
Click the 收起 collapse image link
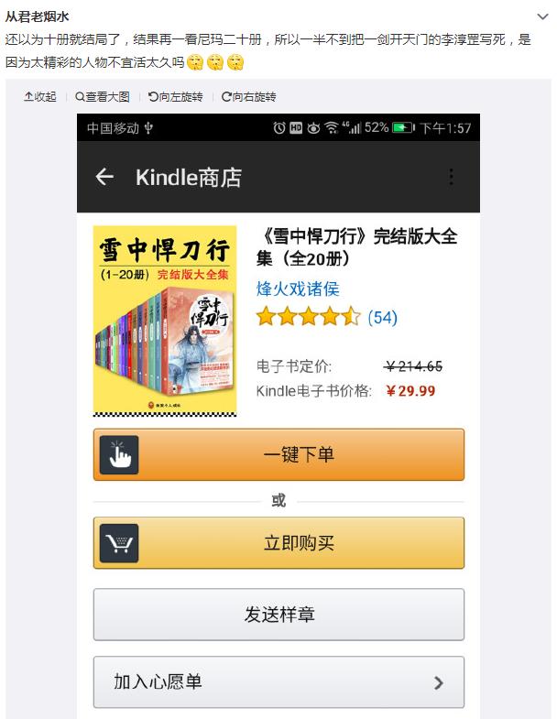40,97
